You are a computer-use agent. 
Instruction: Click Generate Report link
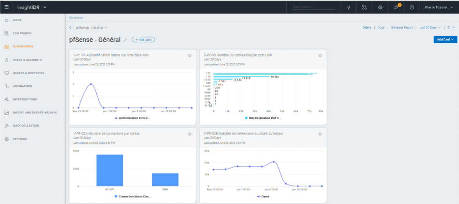402,27
